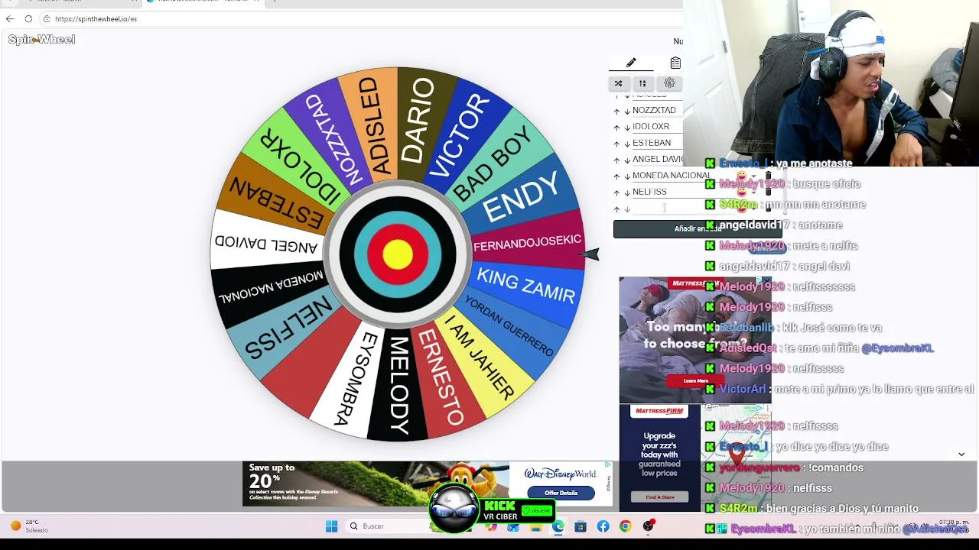Viewport: 979px width, 550px height.
Task: Move ANGEL DAVID entry down
Action: pyautogui.click(x=627, y=160)
